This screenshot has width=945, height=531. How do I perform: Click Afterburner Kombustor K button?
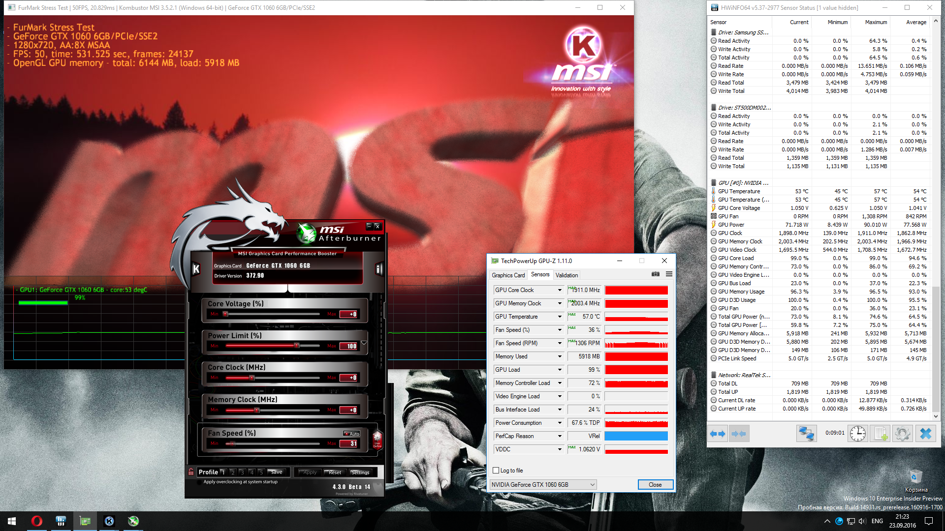[x=196, y=269]
